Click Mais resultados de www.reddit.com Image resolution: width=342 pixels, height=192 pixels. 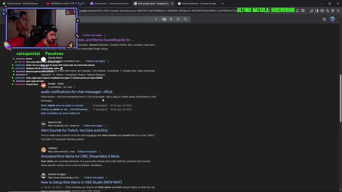click(x=60, y=113)
